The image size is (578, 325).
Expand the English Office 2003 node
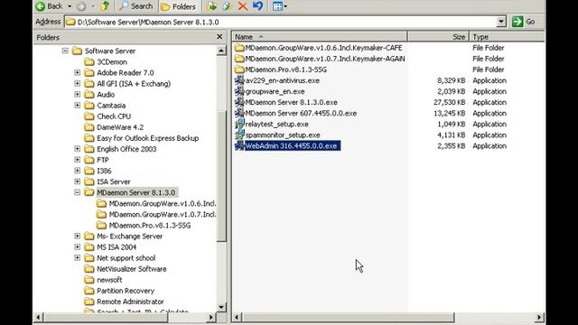click(77, 149)
